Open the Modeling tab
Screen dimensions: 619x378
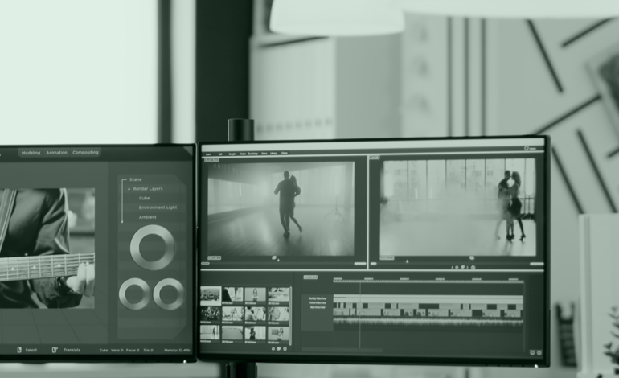[x=31, y=152]
